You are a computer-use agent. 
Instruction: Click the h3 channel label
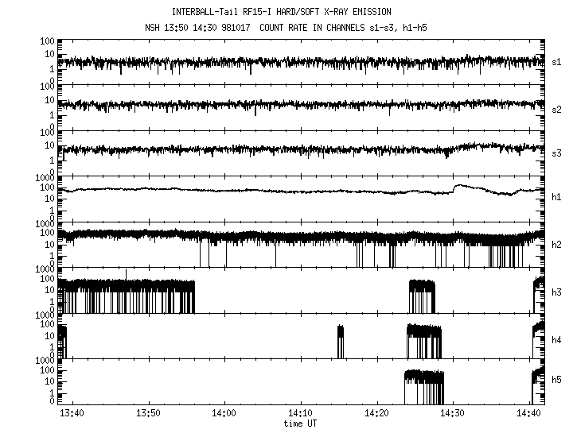557,292
